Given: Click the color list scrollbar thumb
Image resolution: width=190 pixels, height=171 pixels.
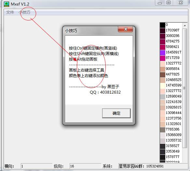Looking at the screenshot, I should 185,88.
